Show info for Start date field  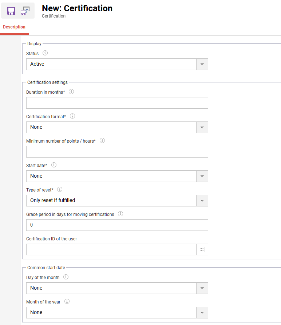54,165
